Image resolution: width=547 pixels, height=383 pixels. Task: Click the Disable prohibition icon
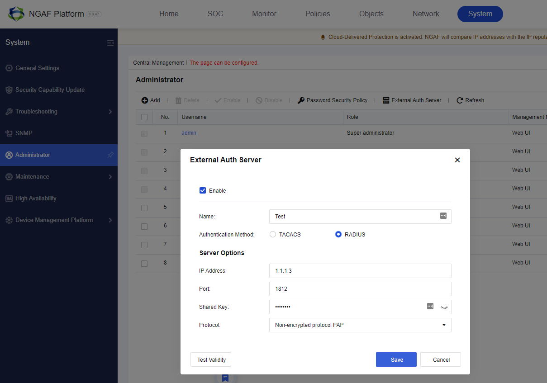tap(259, 100)
